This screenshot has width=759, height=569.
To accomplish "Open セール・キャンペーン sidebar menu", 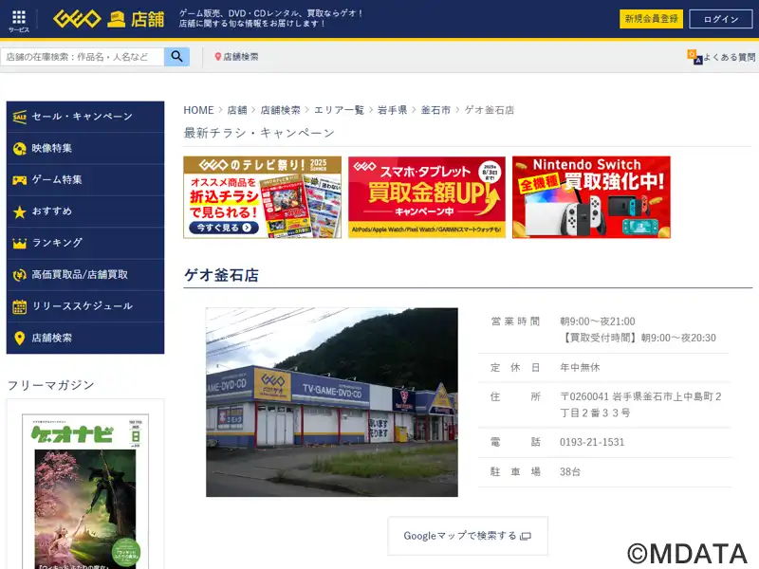I will (85, 117).
